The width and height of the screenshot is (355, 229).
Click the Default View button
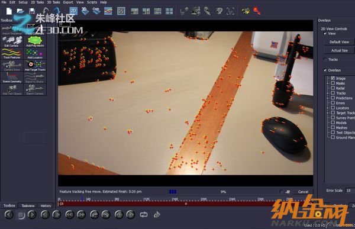(x=339, y=42)
